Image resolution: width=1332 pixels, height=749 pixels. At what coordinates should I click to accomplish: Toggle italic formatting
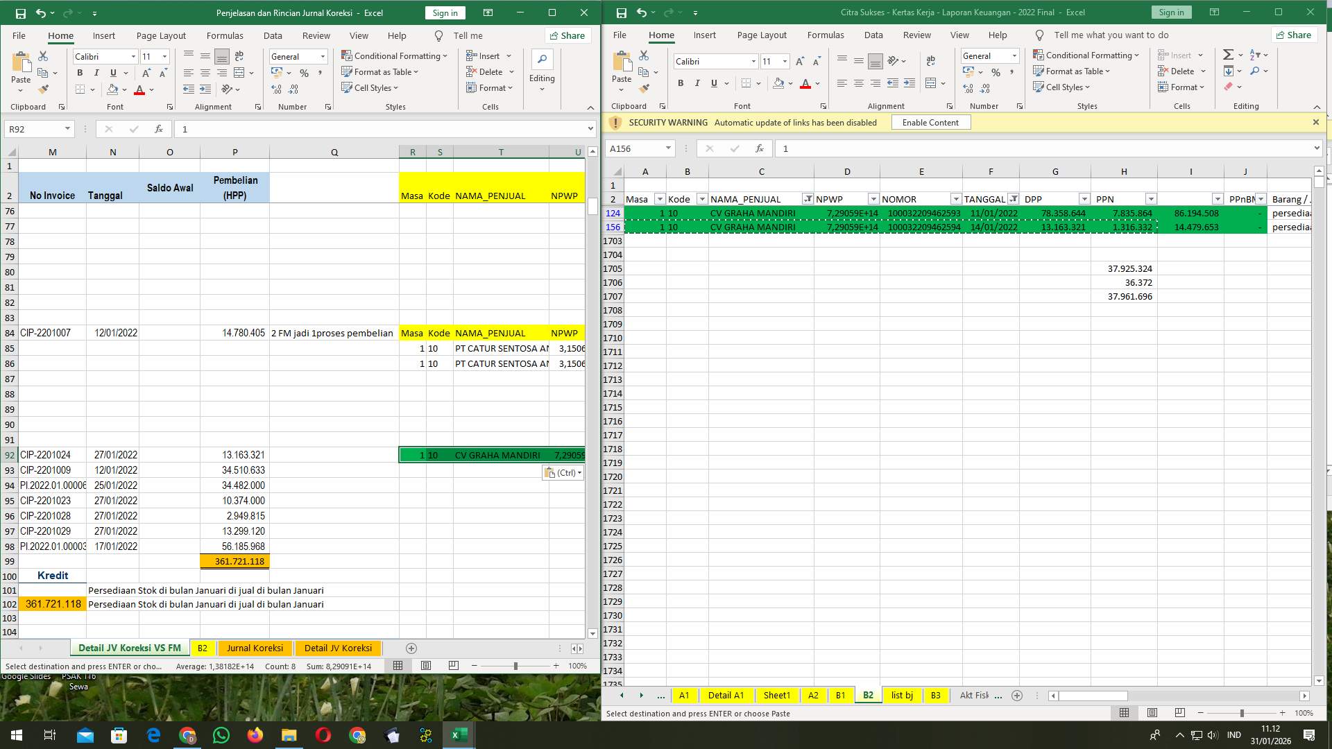96,72
